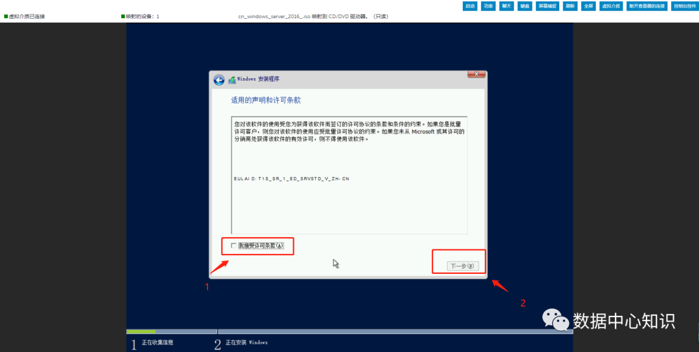Screen dimensions: 699x352
Task: Click the 下一步(N) Next button
Action: pyautogui.click(x=463, y=266)
